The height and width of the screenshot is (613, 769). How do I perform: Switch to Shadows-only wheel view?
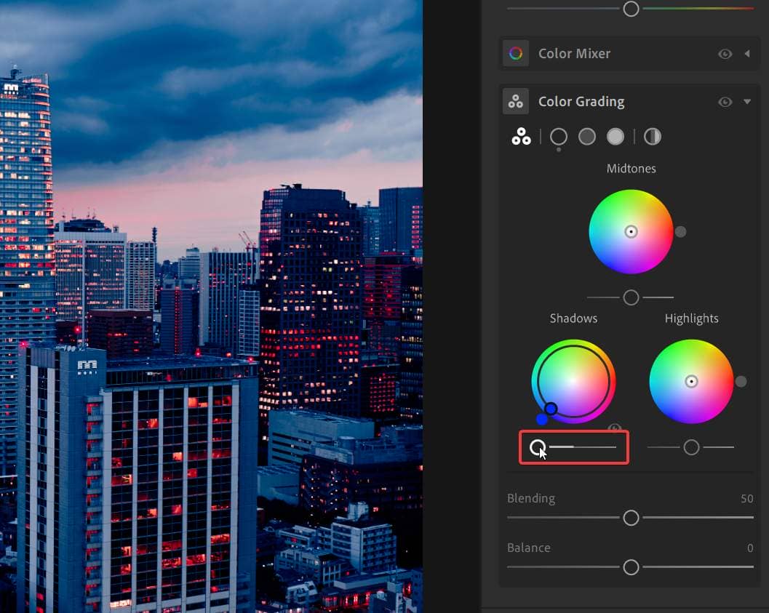[x=559, y=137]
